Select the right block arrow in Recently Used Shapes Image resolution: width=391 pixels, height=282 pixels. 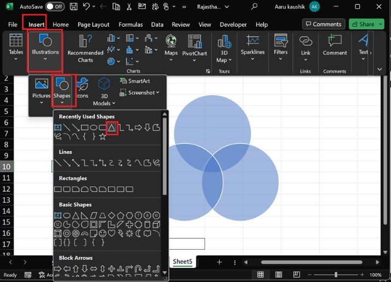(138, 128)
